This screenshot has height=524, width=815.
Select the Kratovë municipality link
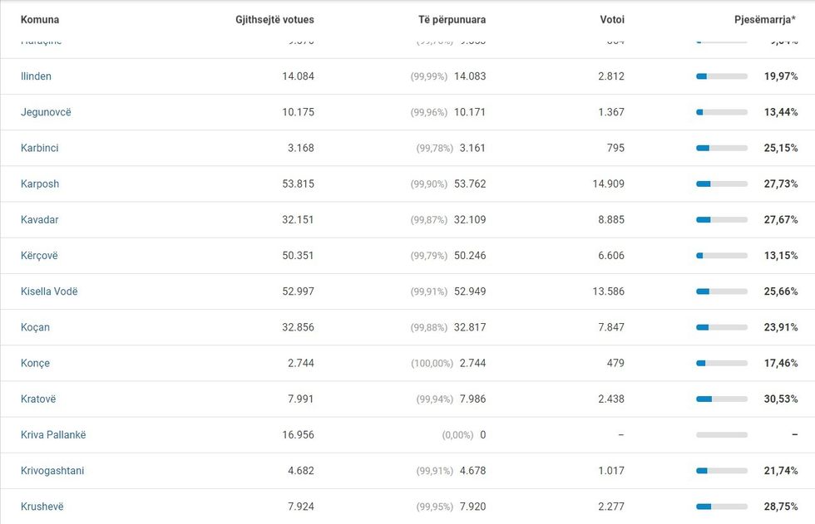pyautogui.click(x=38, y=399)
